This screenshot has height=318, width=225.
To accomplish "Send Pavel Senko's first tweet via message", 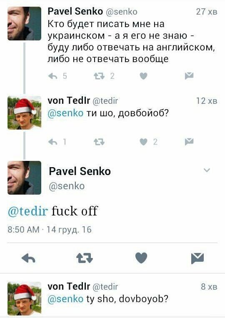I will 189,76.
